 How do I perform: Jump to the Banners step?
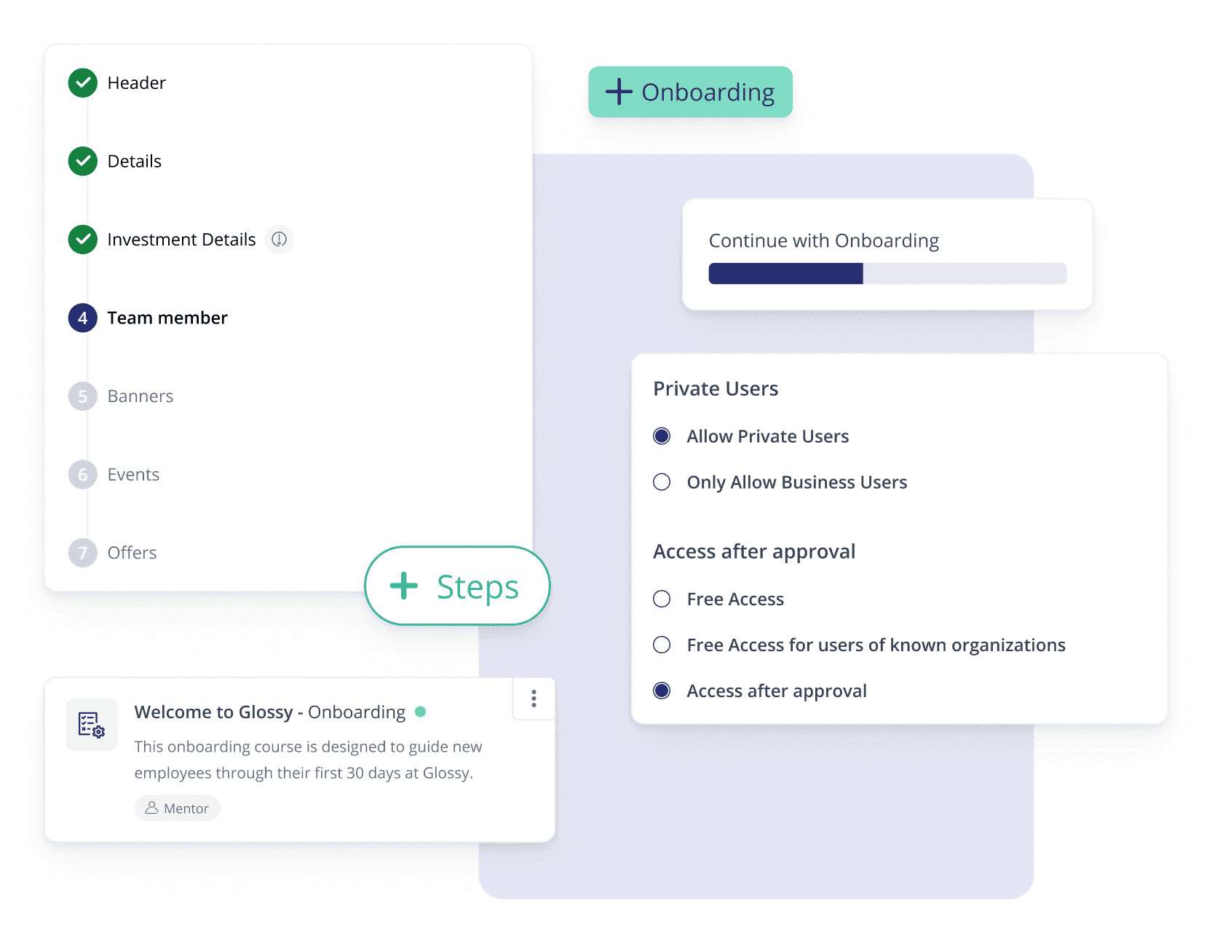click(140, 396)
